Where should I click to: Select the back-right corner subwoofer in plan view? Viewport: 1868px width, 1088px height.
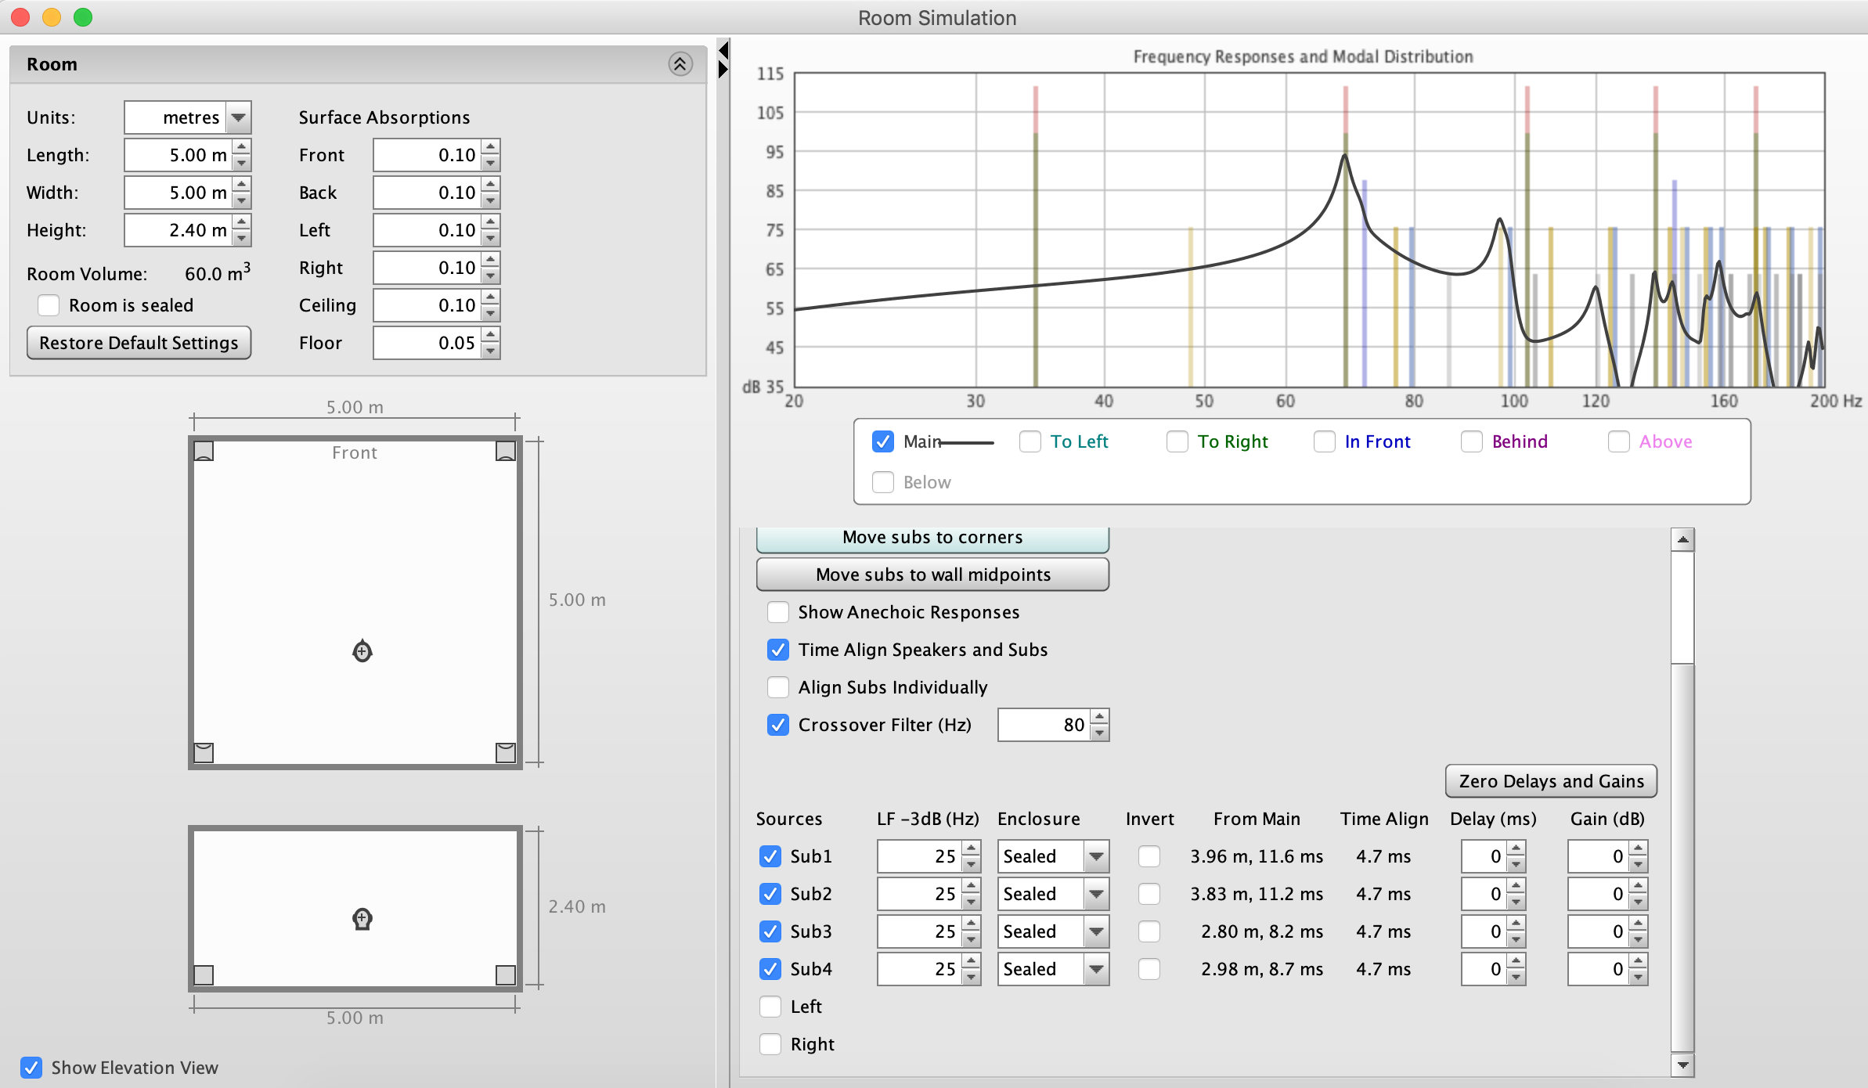[x=506, y=752]
